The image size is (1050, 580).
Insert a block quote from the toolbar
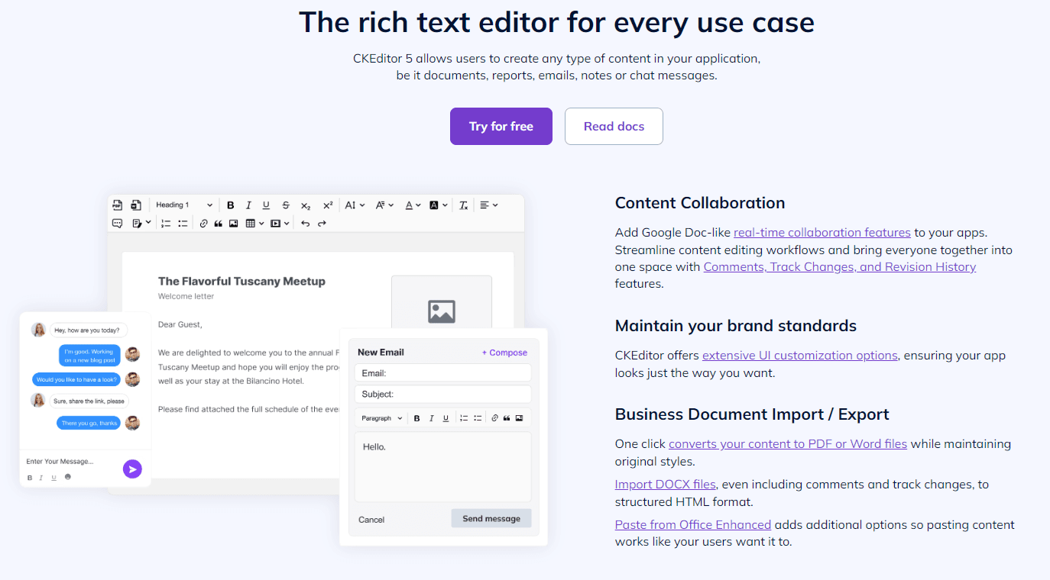(x=218, y=223)
